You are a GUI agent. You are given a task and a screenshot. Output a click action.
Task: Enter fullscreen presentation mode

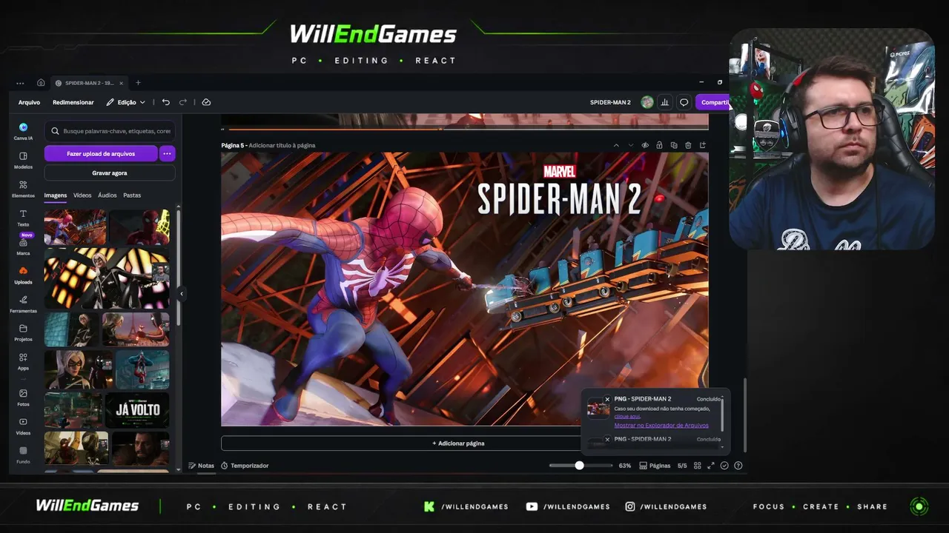(710, 466)
